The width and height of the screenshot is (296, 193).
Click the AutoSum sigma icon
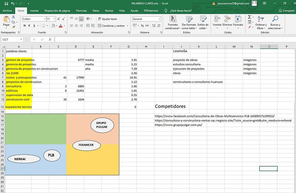pyautogui.click(x=249, y=17)
